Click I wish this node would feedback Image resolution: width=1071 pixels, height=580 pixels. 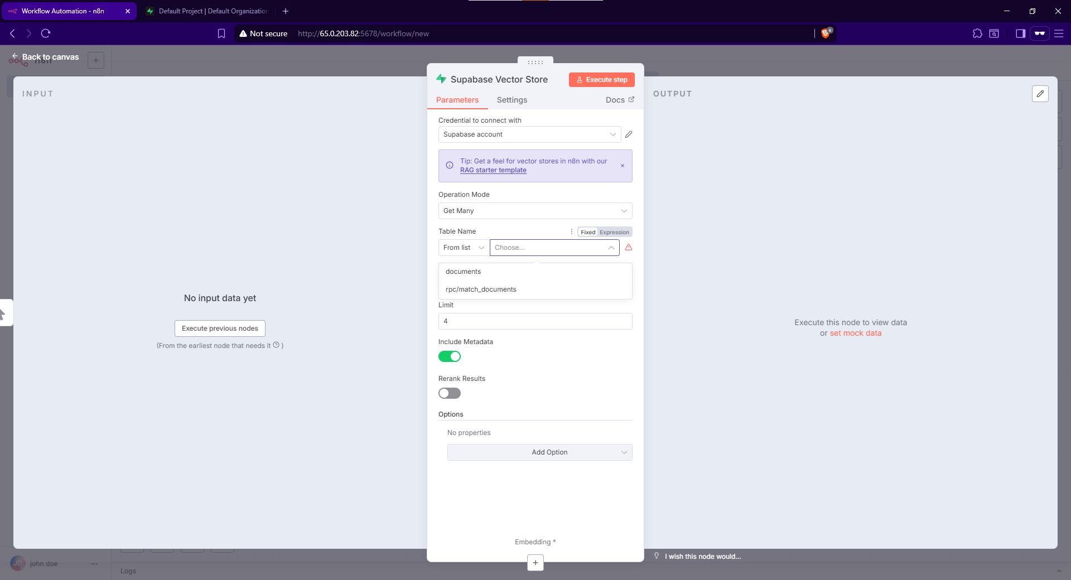(x=703, y=557)
